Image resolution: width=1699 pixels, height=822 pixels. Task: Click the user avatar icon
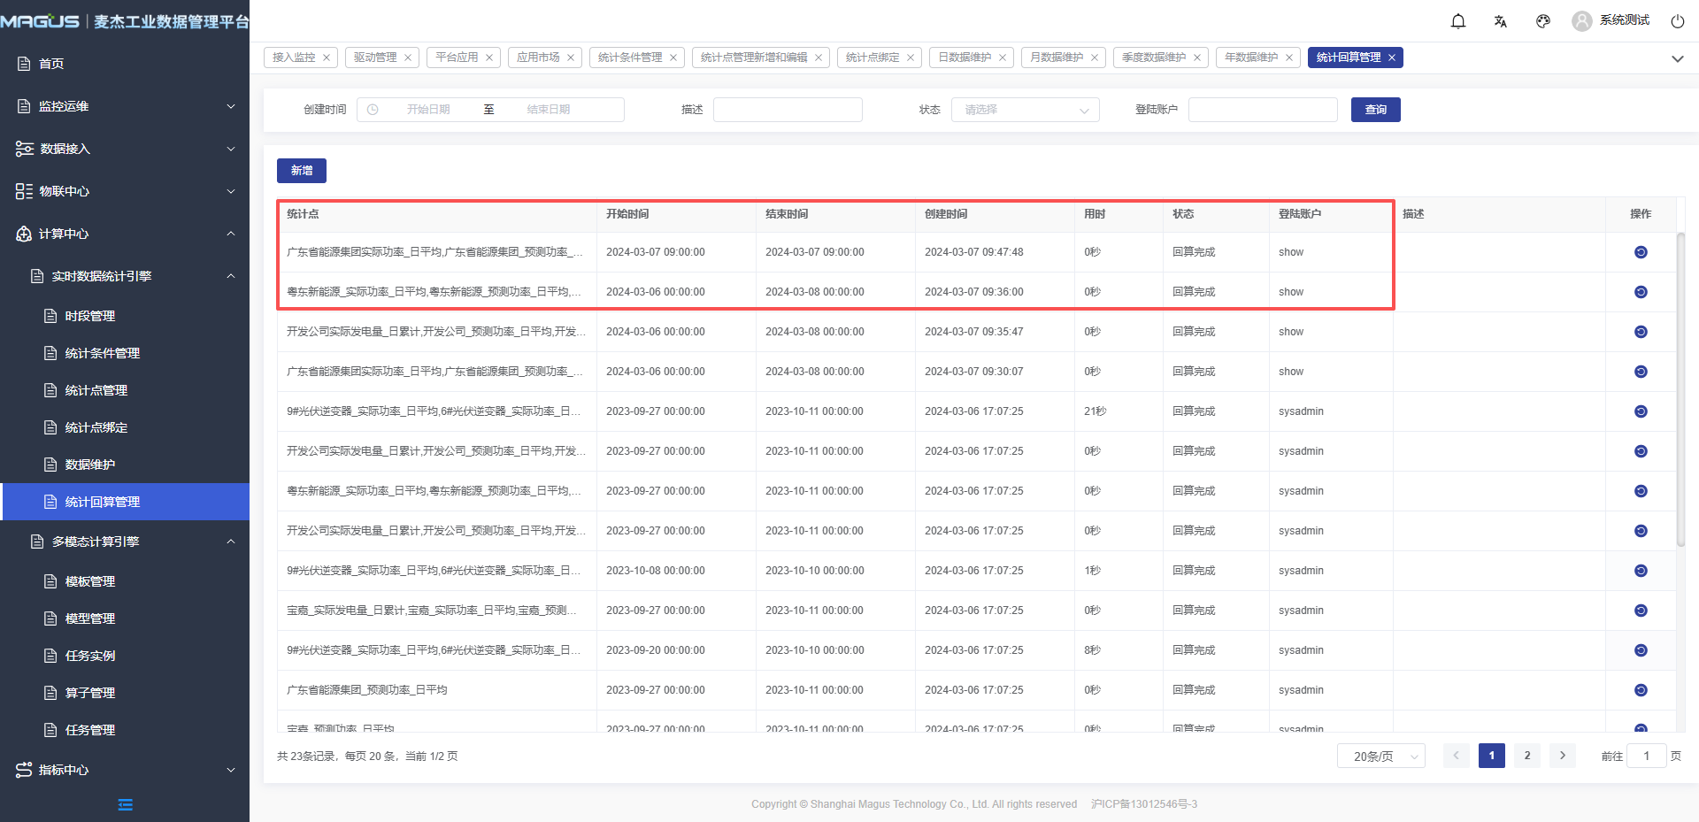click(1581, 21)
